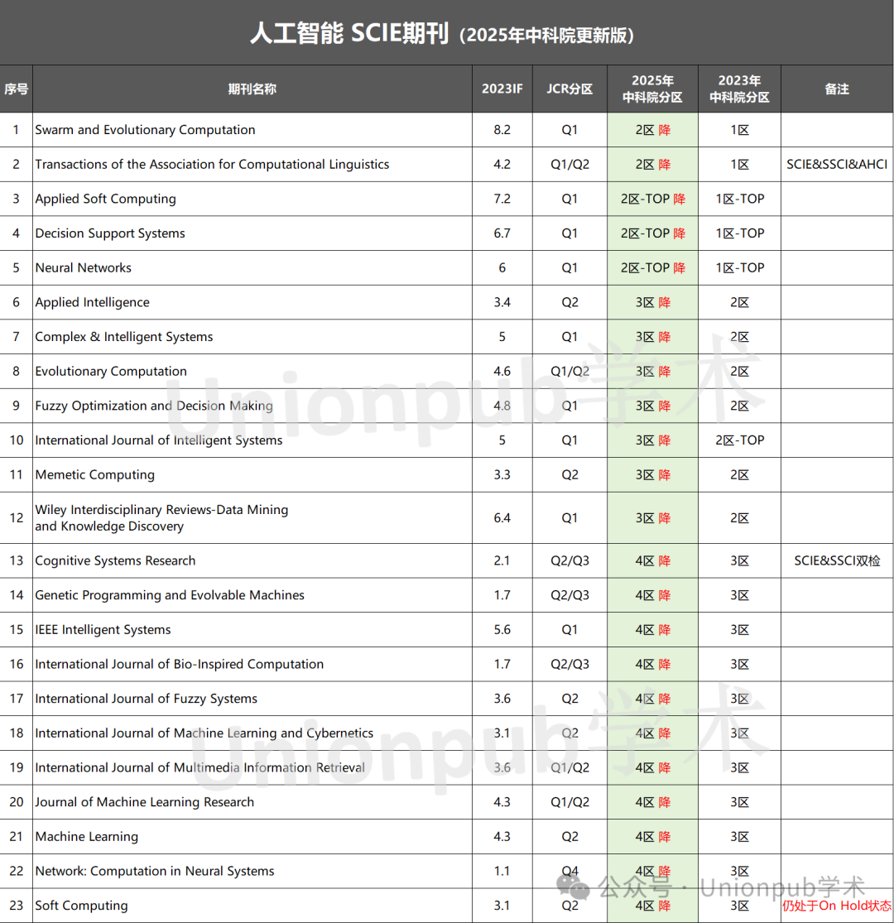Select the '4区 降' cell for Machine Learning row
894x923 pixels.
652,836
